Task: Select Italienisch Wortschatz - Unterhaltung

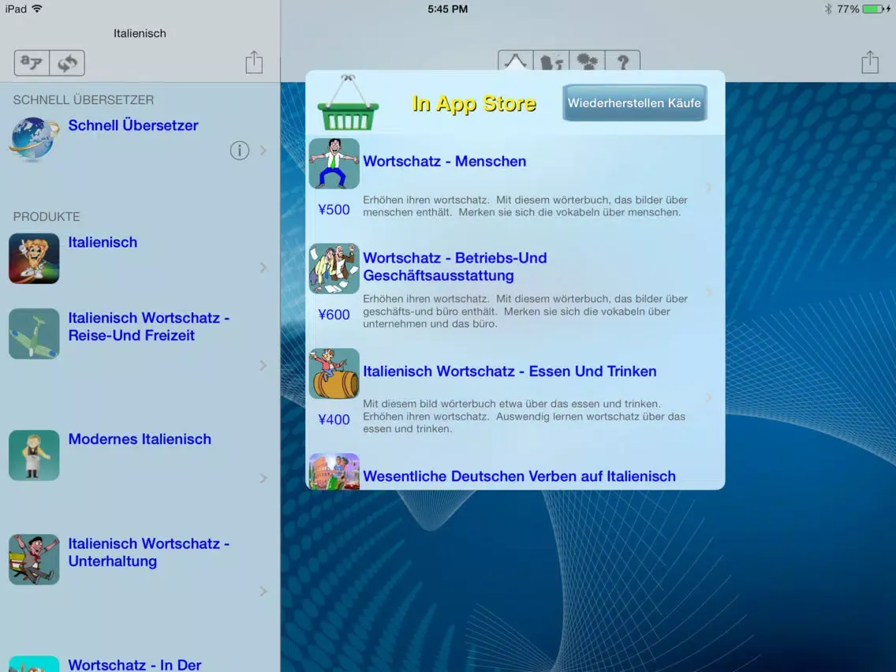Action: (x=148, y=552)
